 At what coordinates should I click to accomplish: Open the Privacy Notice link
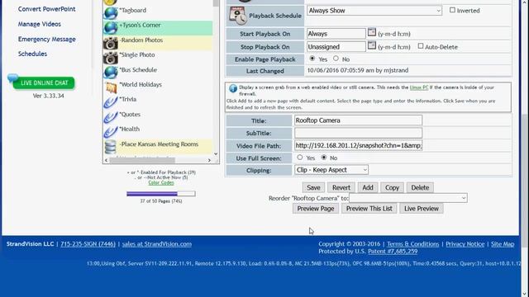pos(465,244)
